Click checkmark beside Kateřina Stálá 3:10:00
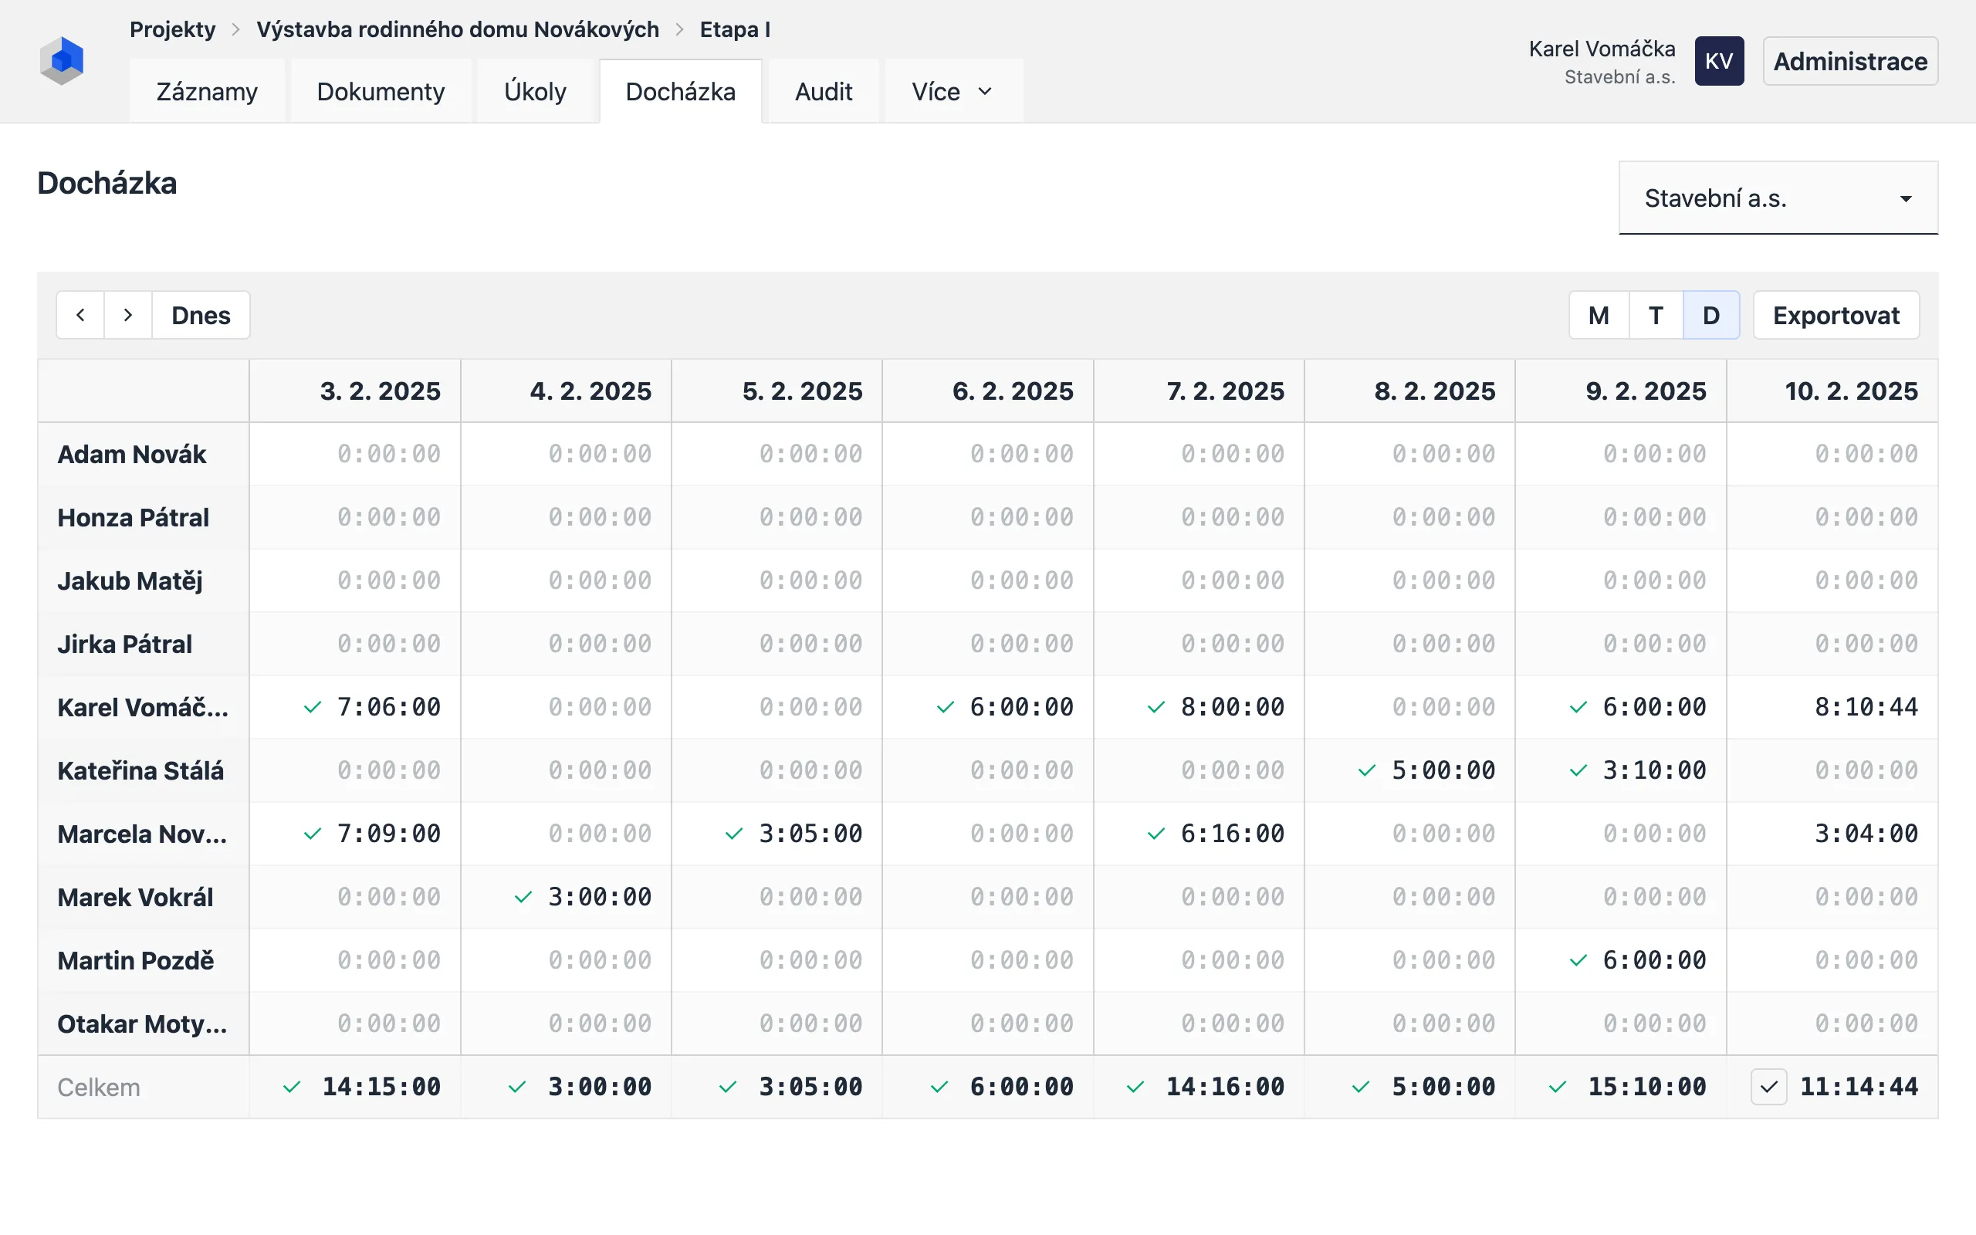 click(1578, 770)
